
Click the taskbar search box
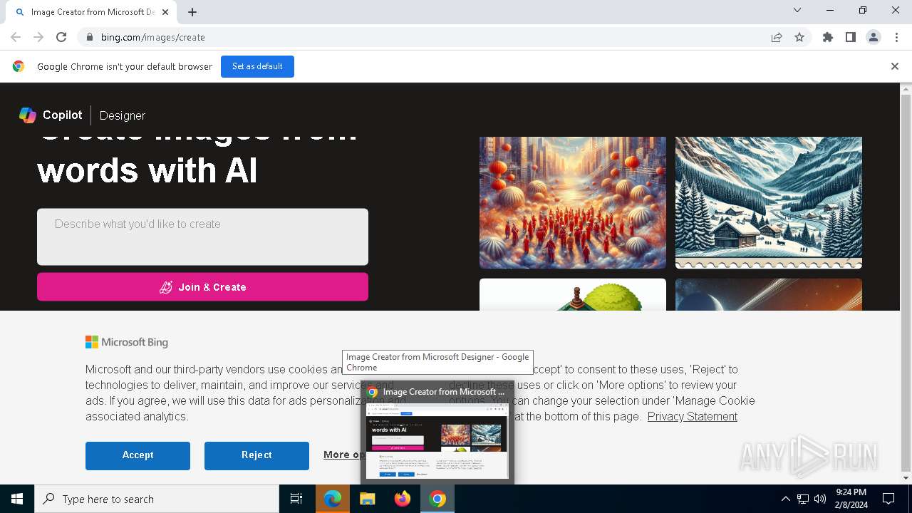(x=157, y=499)
